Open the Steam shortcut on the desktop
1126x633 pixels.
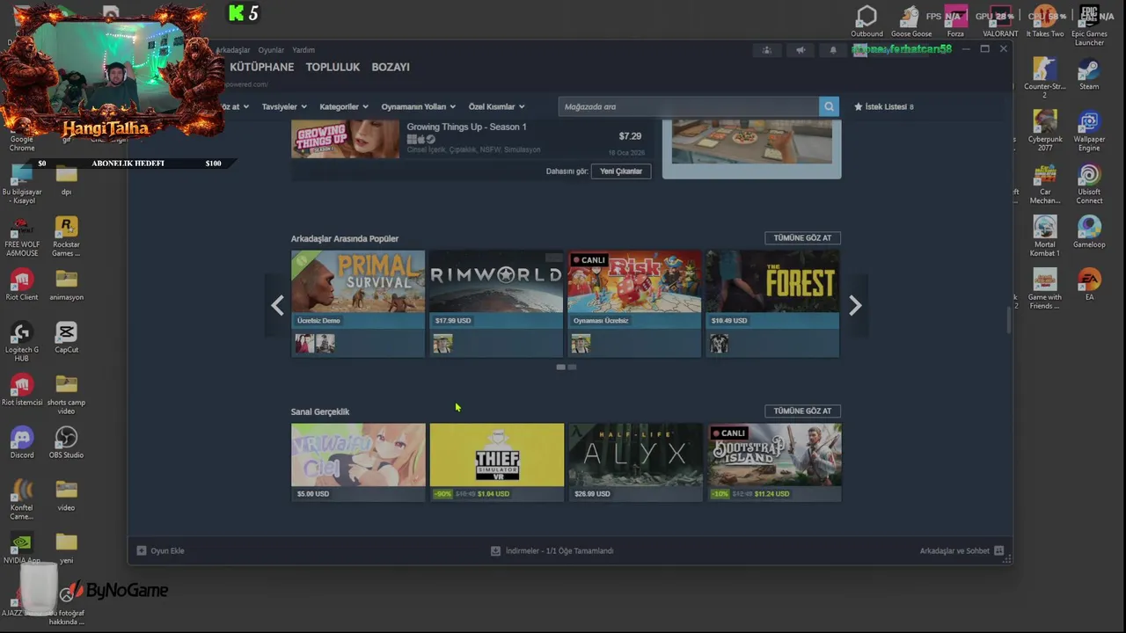[x=1089, y=73]
